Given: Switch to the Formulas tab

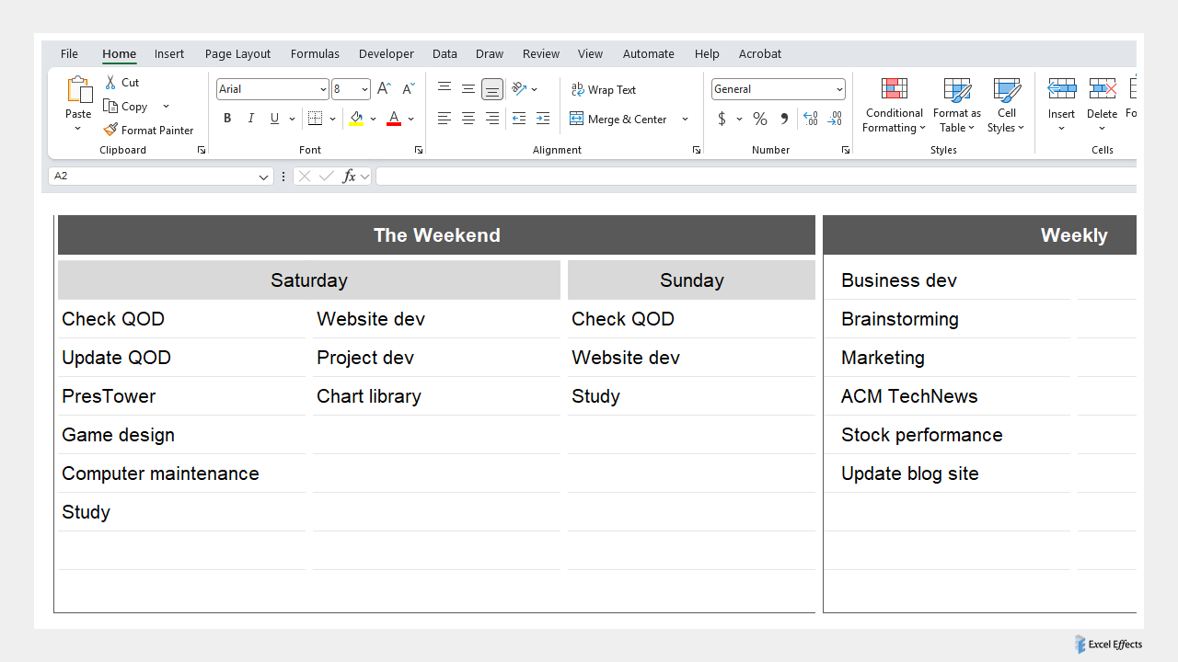Looking at the screenshot, I should pyautogui.click(x=315, y=53).
